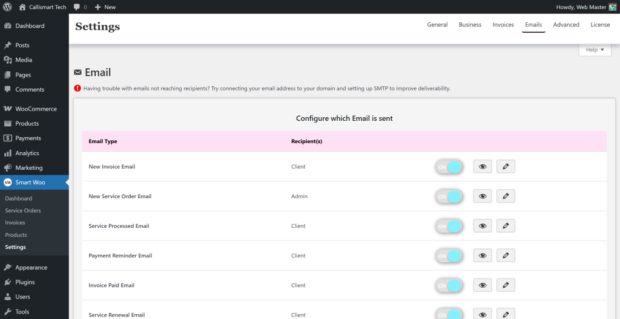Click the Products archive icon in sidebar
The height and width of the screenshot is (319, 620).
[x=7, y=124]
